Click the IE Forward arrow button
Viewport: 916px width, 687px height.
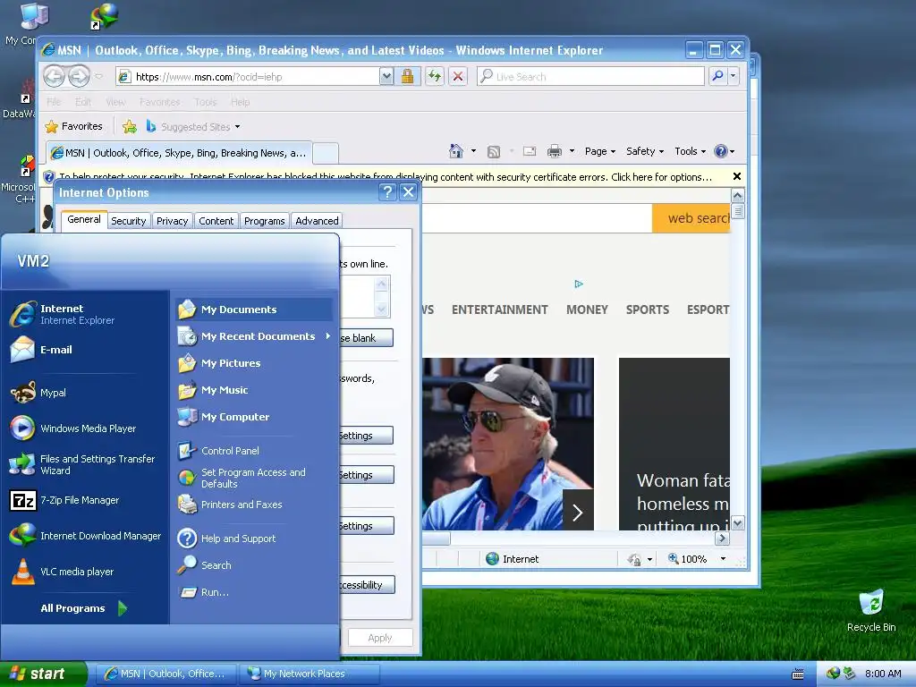79,76
